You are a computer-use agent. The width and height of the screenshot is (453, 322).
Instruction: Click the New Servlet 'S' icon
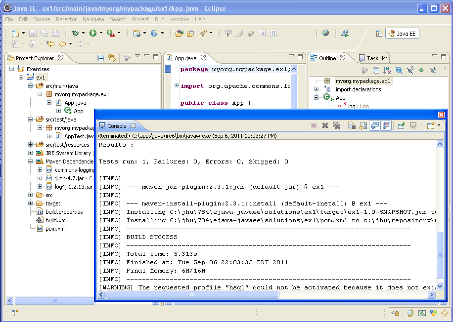[x=155, y=33]
